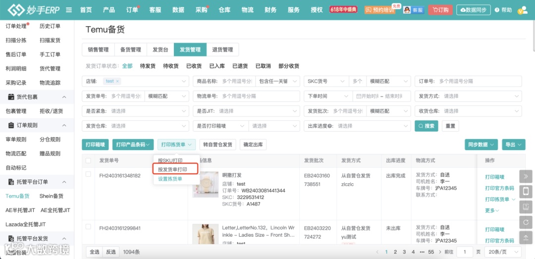Click 数据同步 cloud button

[474, 10]
